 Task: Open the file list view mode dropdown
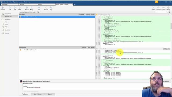tap(40, 12)
